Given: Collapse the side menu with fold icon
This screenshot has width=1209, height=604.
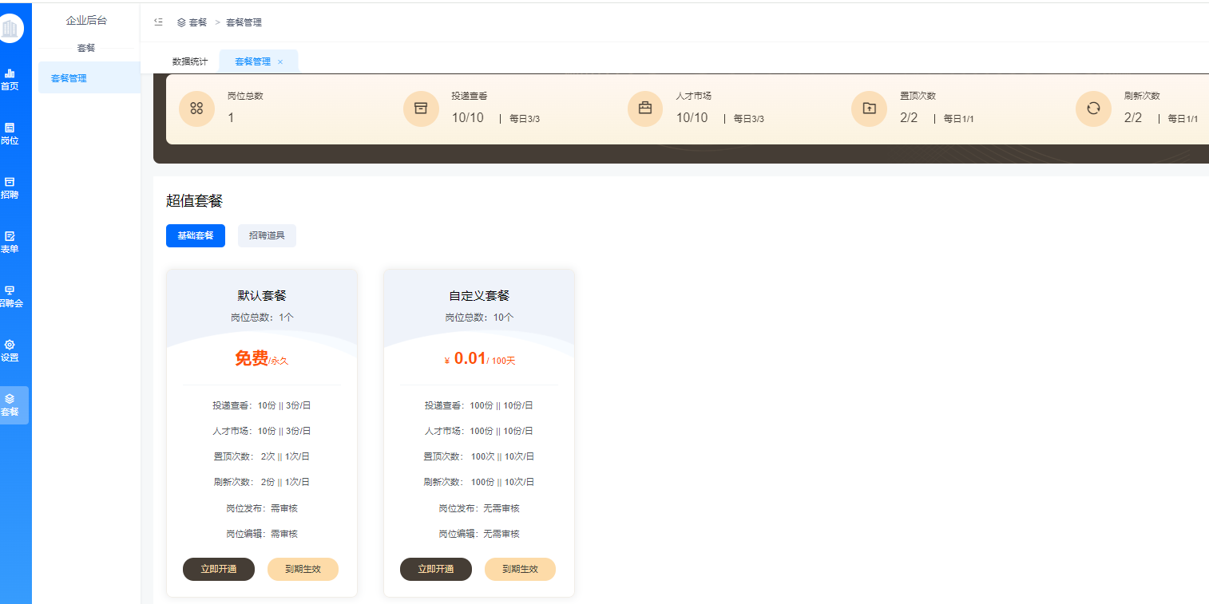Looking at the screenshot, I should click(158, 22).
